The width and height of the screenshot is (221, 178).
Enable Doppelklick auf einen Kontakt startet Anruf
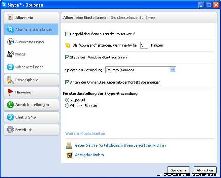pos(67,34)
